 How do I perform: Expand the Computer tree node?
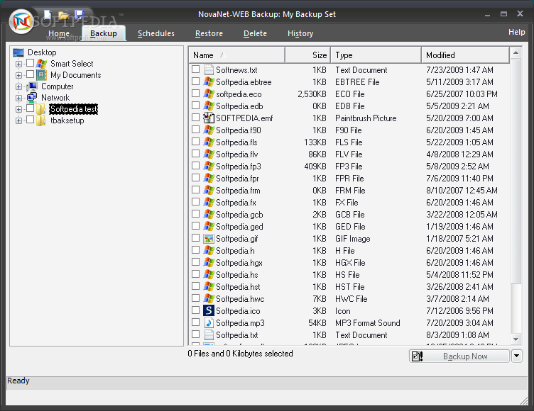point(18,86)
